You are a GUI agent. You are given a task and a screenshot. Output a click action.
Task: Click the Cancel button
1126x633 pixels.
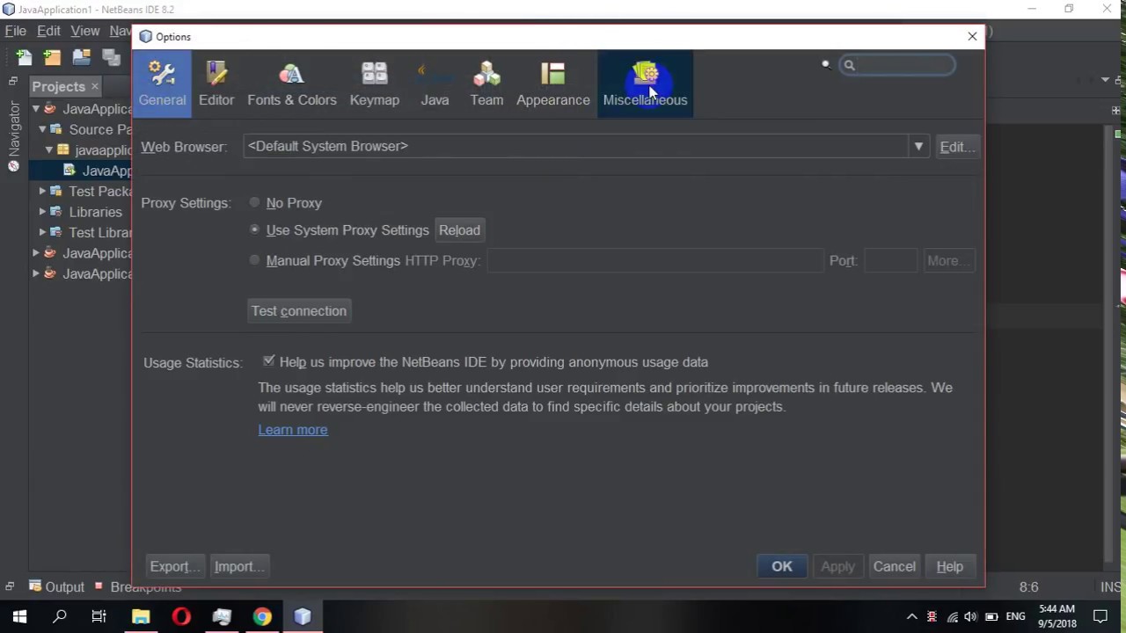click(895, 567)
